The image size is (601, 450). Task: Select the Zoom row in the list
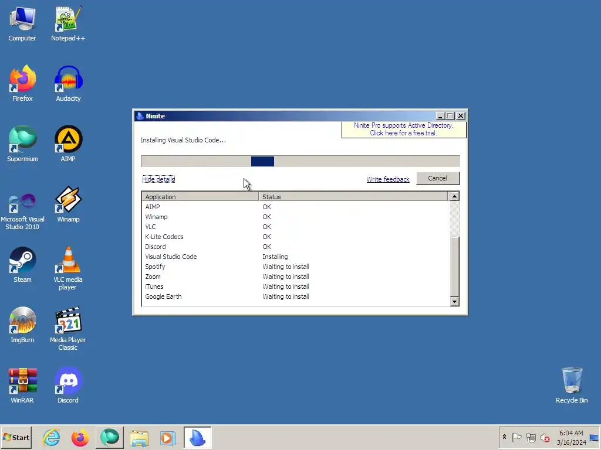click(295, 277)
